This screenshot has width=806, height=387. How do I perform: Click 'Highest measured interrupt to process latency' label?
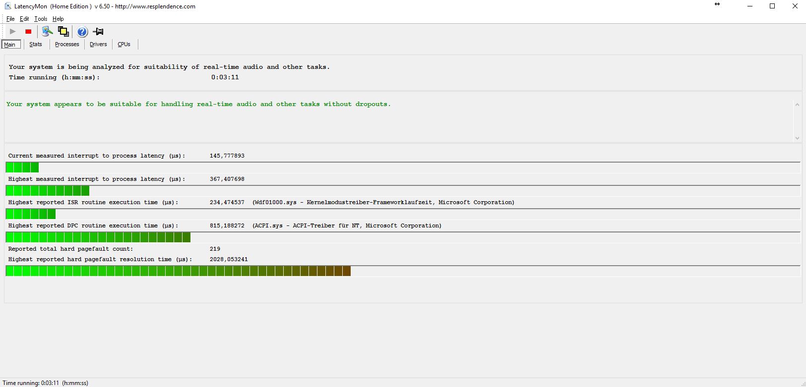pyautogui.click(x=97, y=179)
